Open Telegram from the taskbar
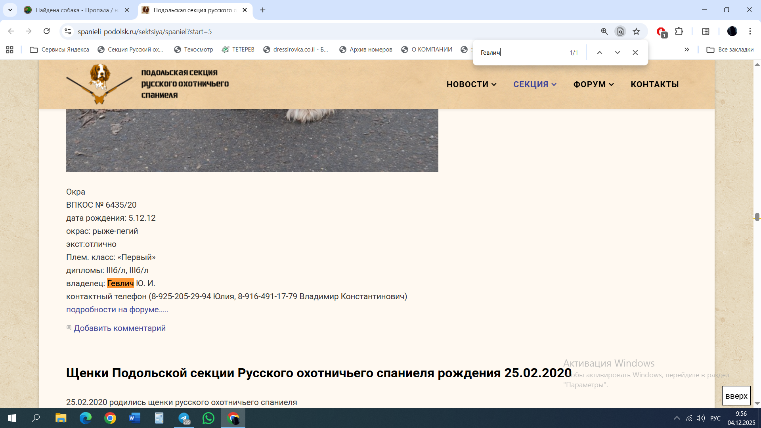Viewport: 761px width, 428px height. 184,418
